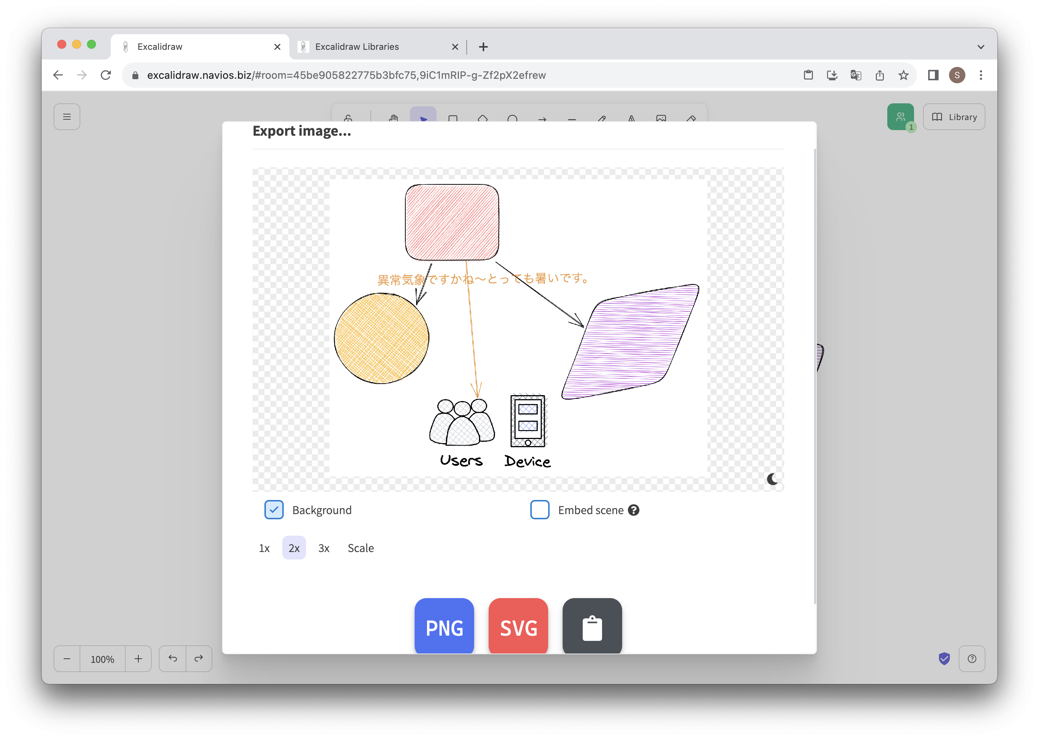
Task: Open the Chrome three-dot menu
Action: (981, 75)
